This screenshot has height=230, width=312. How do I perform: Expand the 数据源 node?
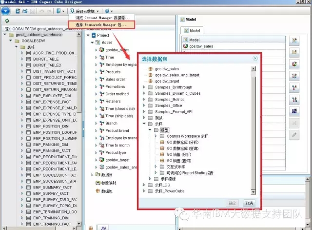[92, 175]
